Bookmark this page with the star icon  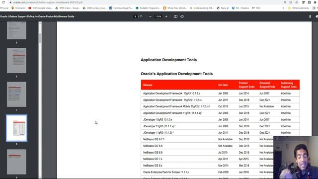(297, 2)
